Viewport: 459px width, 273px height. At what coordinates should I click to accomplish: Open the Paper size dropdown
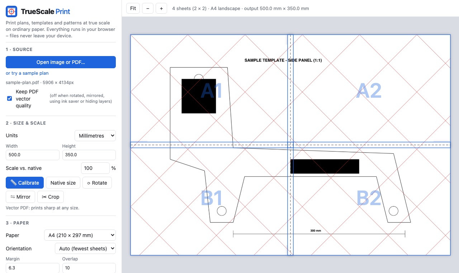[80, 235]
